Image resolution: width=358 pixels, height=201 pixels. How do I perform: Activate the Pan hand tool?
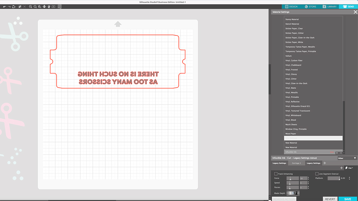pos(49,6)
